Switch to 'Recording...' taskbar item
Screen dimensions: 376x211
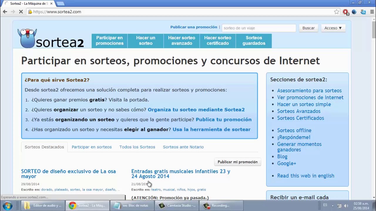pyautogui.click(x=221, y=205)
